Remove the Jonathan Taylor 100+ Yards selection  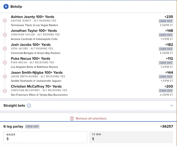point(5,35)
